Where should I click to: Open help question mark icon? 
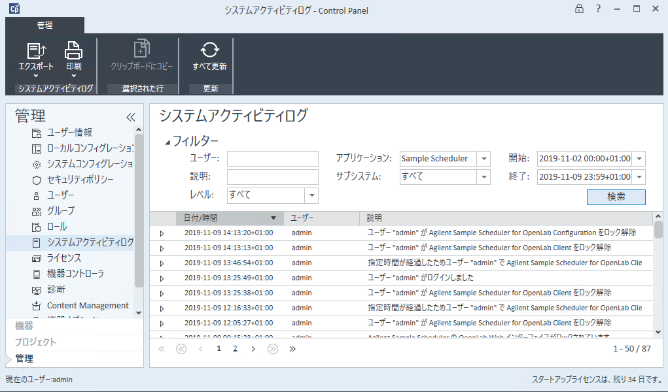598,8
